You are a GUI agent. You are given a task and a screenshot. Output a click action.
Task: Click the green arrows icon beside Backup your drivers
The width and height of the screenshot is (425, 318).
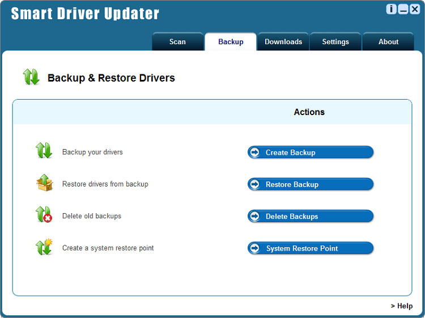pyautogui.click(x=44, y=150)
